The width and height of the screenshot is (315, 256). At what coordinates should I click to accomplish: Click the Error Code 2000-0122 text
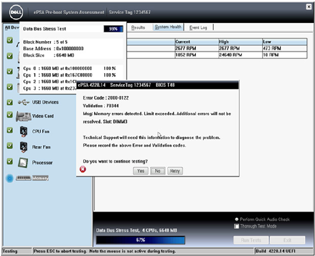106,98
